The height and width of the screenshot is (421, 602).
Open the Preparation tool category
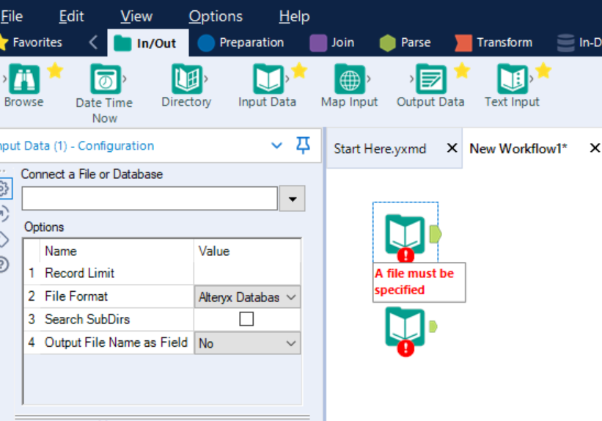pyautogui.click(x=241, y=43)
